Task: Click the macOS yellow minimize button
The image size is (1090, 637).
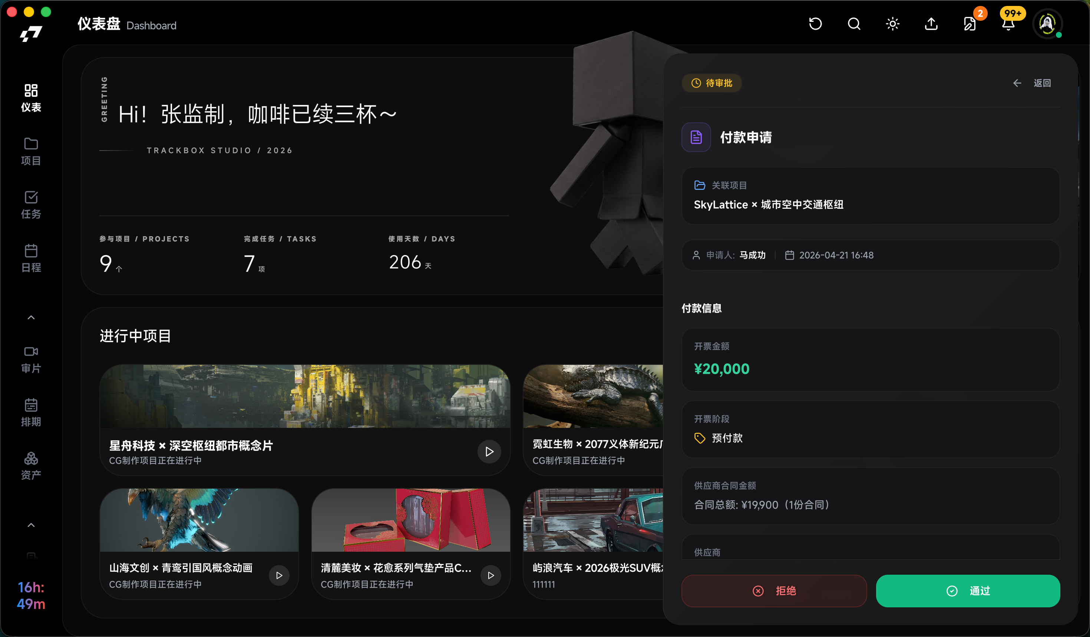Action: [x=29, y=11]
